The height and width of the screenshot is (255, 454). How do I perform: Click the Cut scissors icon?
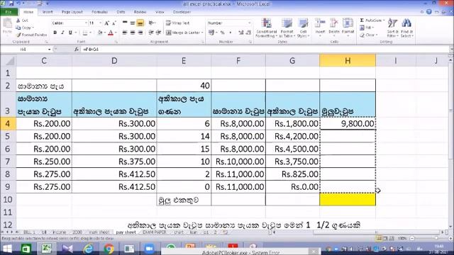click(18, 21)
